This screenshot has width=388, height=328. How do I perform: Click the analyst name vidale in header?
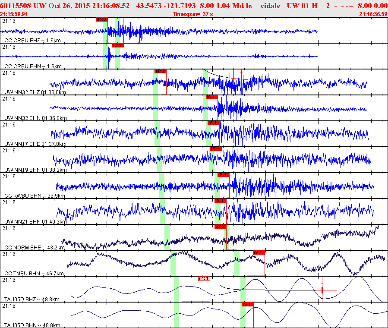point(270,6)
